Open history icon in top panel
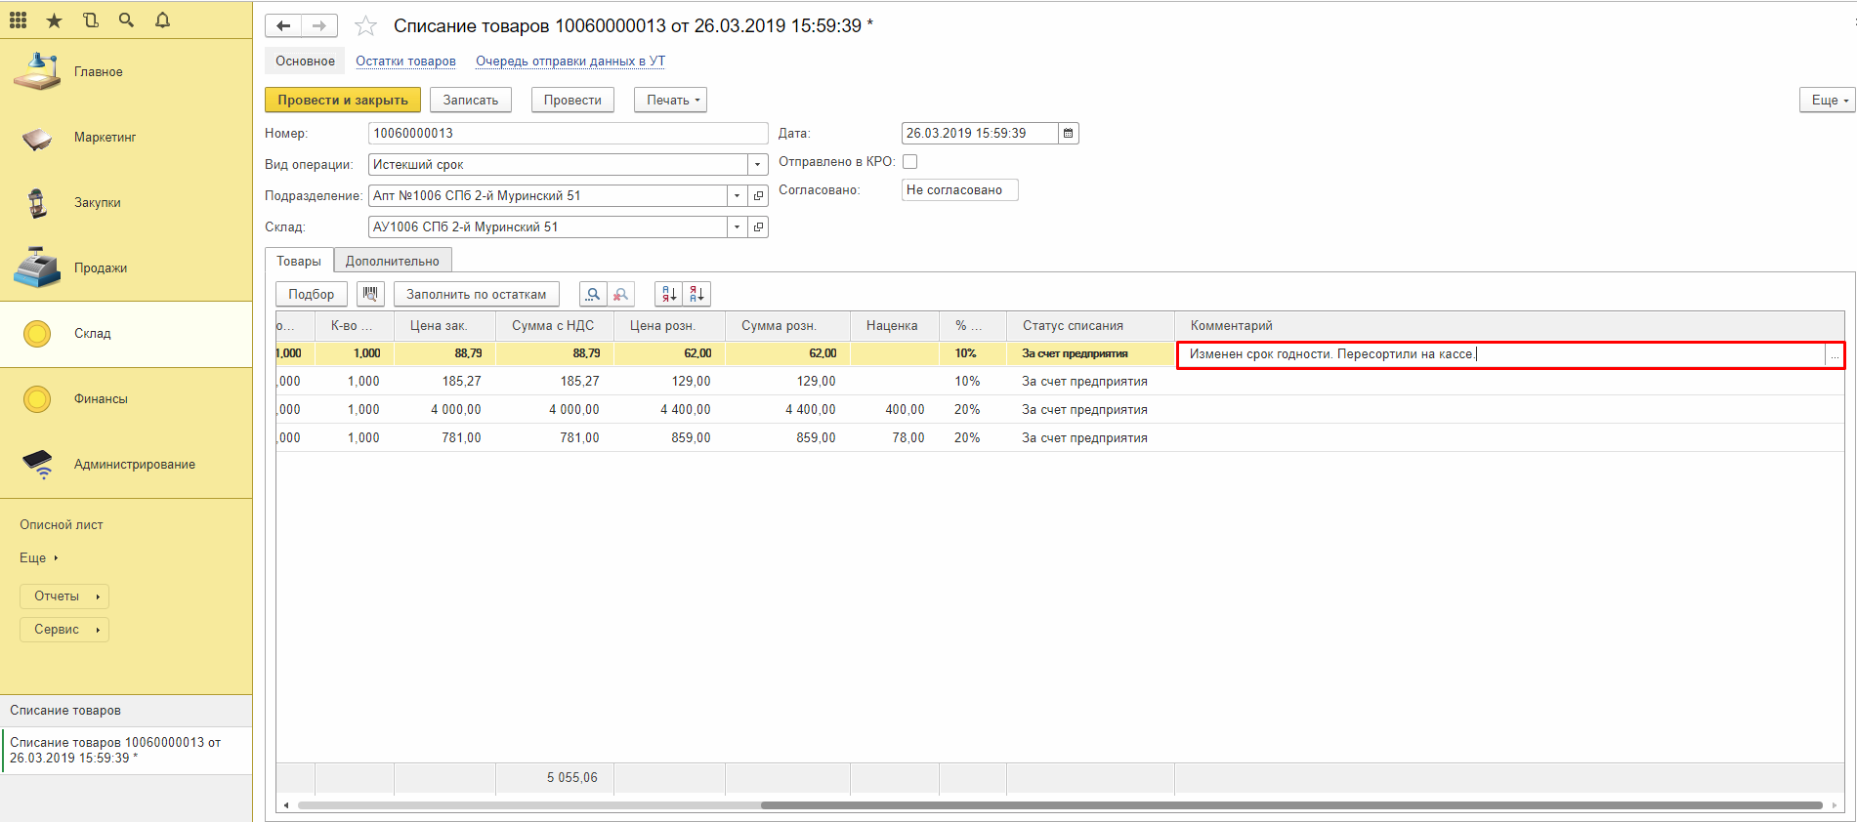Viewport: 1857px width, 822px height. [x=91, y=20]
